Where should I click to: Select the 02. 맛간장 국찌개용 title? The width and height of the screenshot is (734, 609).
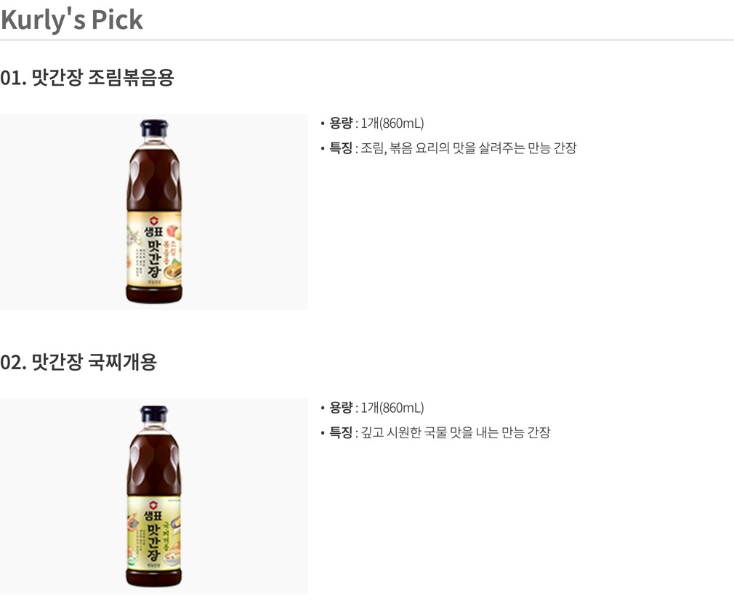[78, 362]
